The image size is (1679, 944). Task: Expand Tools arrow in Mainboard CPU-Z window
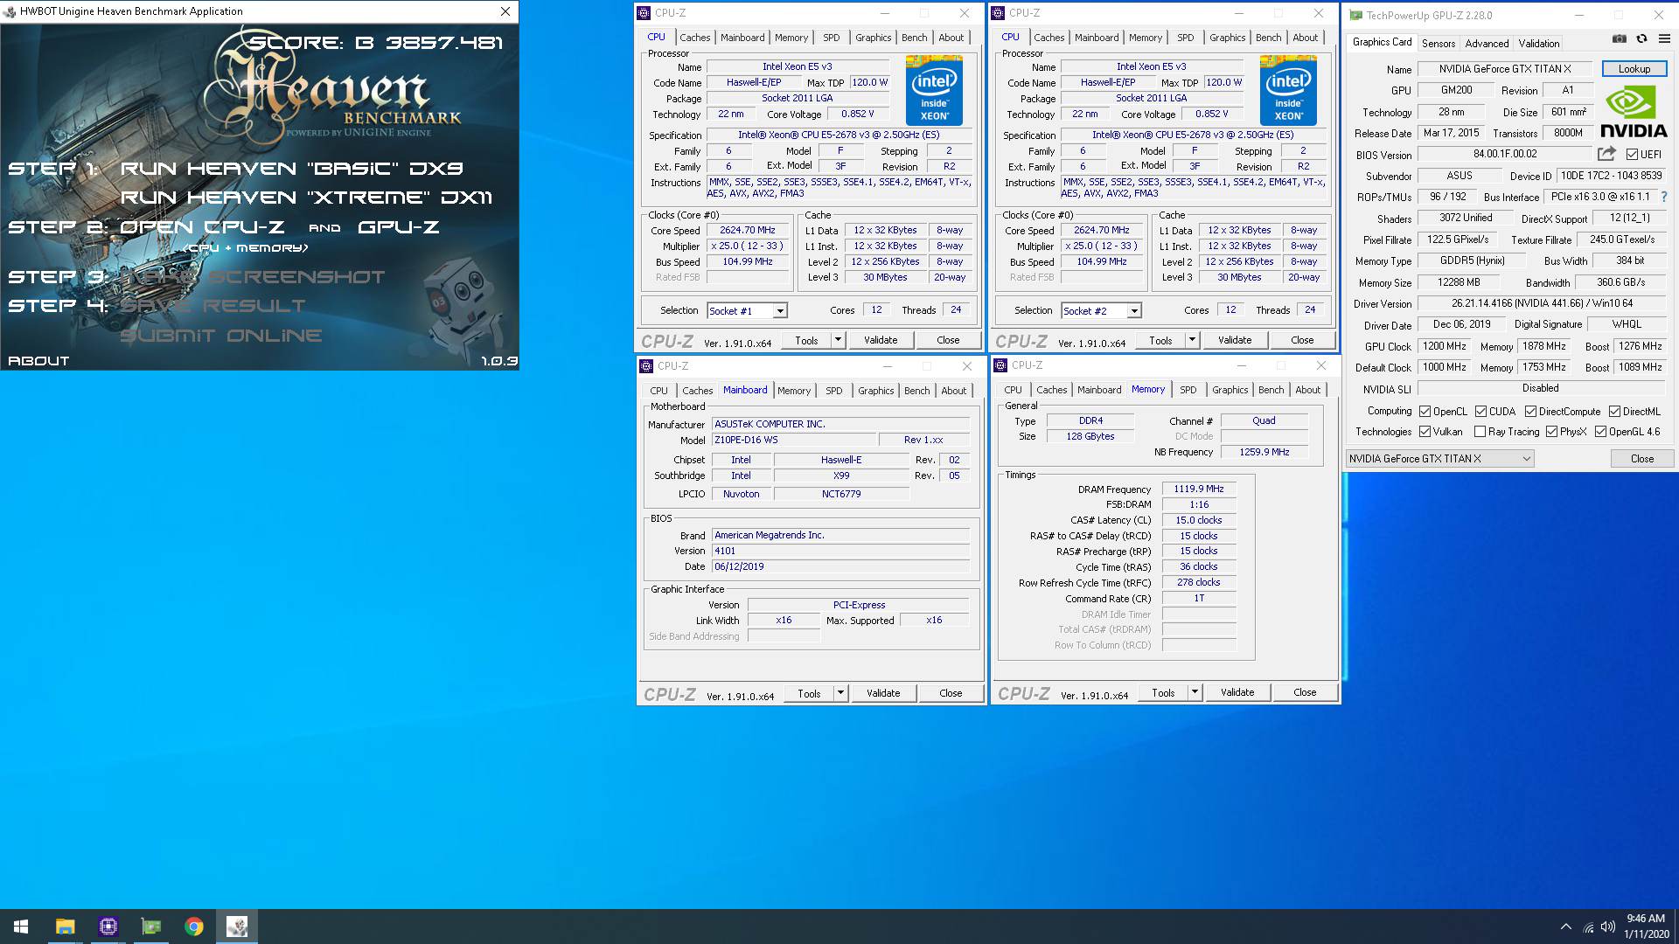(840, 693)
